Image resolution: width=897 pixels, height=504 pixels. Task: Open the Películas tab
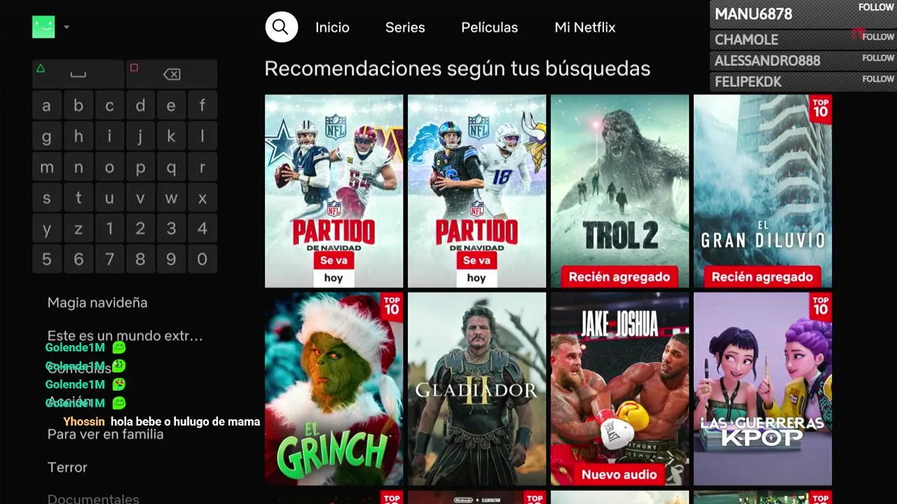coord(489,27)
